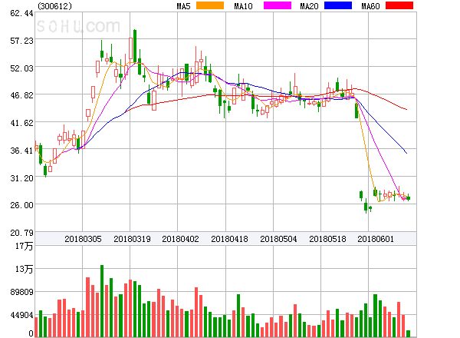Click the 20180305 date label
Screen dimensions: 460x338
(83, 239)
